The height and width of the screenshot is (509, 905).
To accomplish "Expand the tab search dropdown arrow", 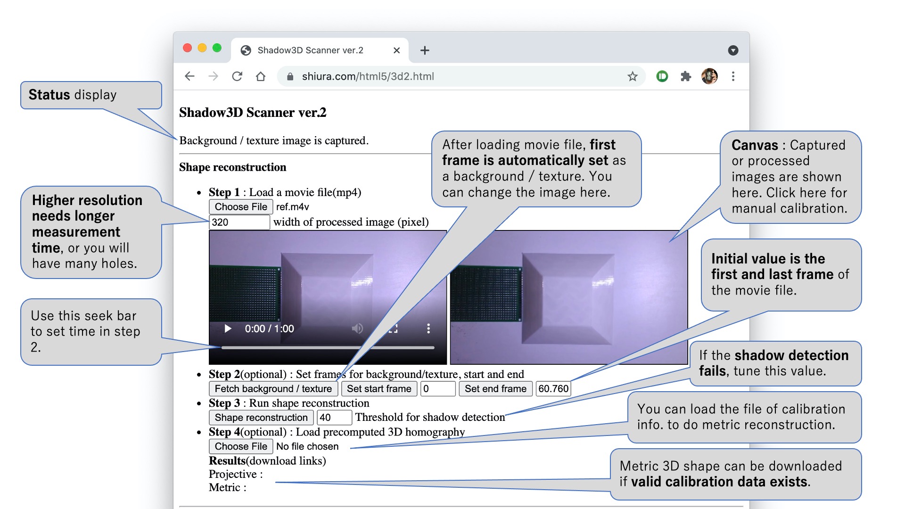I will (x=733, y=50).
